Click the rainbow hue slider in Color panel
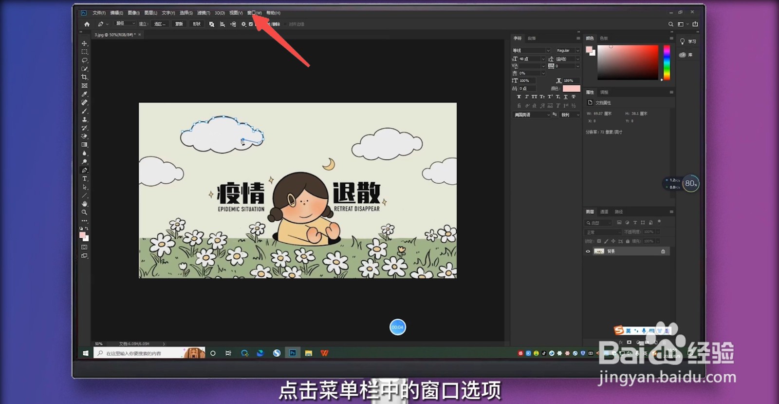This screenshot has height=404, width=779. point(667,62)
